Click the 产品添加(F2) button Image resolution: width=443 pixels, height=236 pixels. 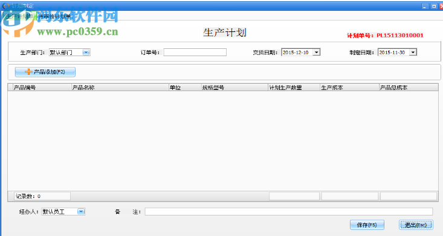(x=45, y=72)
